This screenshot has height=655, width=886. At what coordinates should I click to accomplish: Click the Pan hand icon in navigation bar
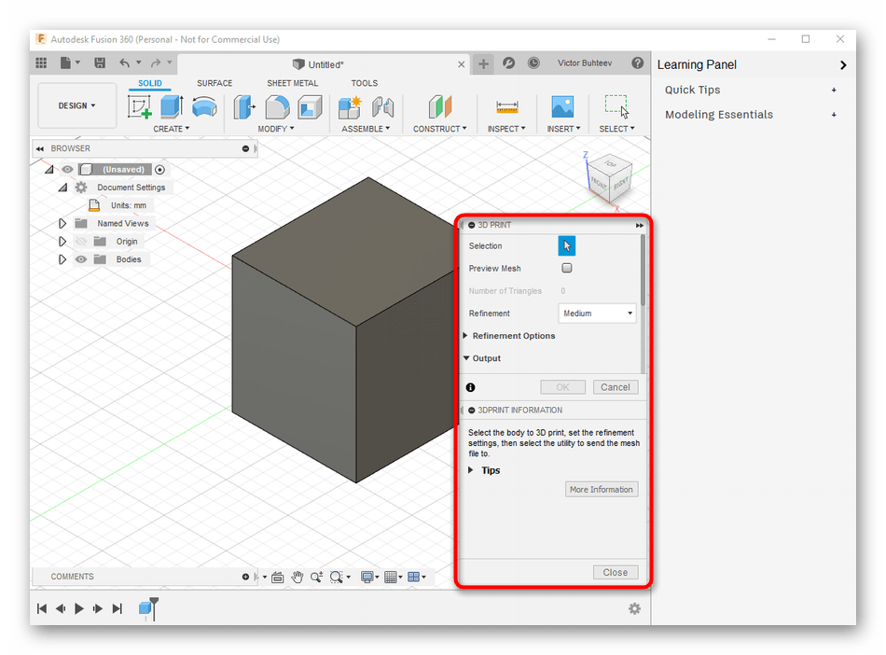pyautogui.click(x=298, y=577)
